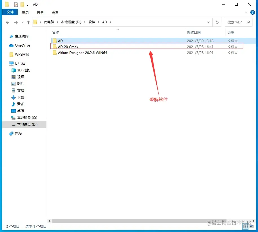
Task: Open 本地磁盘 (C:) in sidebar
Action: [x=27, y=118]
